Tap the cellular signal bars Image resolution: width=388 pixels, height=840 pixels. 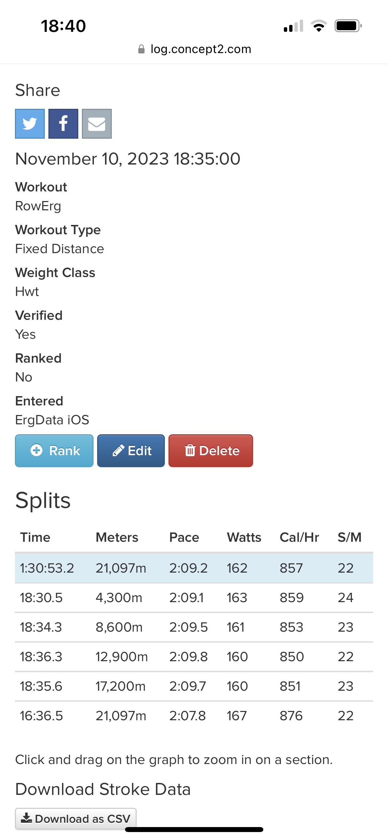coord(293,26)
